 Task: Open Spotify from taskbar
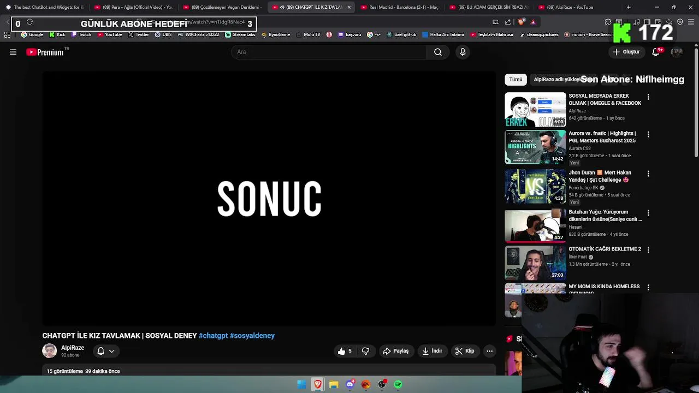398,384
